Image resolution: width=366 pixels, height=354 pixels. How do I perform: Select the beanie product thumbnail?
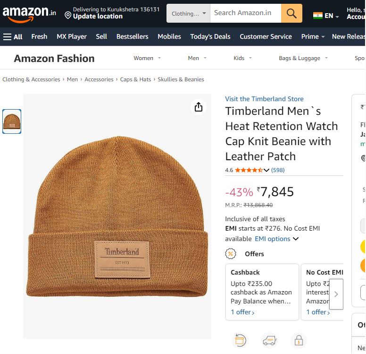click(12, 121)
